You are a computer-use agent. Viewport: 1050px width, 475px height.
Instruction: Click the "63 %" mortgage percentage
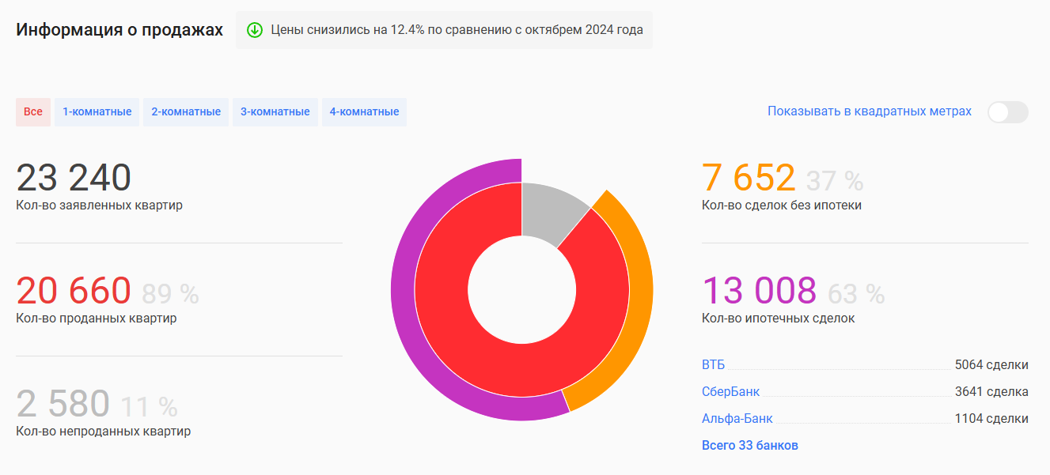tap(856, 294)
